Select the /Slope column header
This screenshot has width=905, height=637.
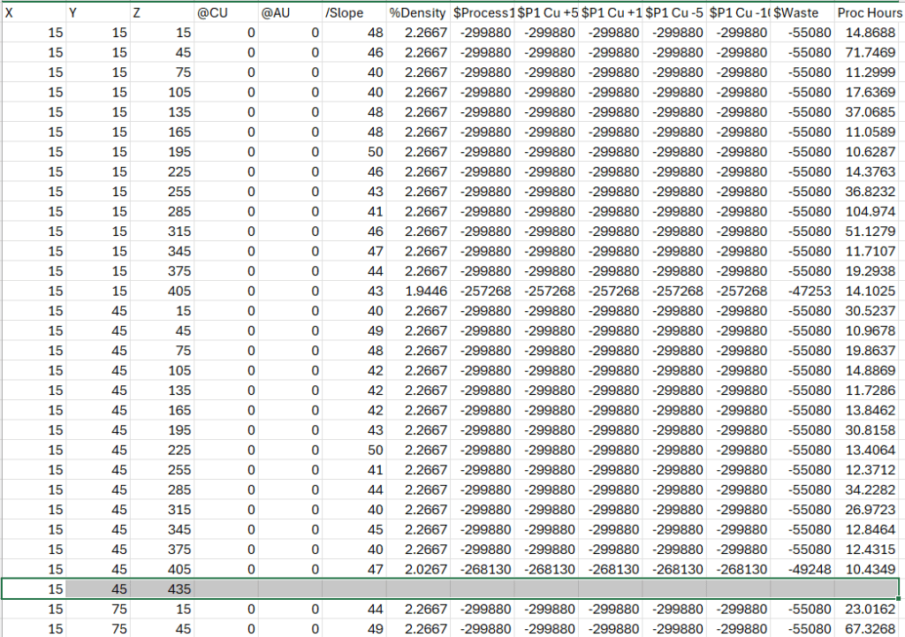(x=354, y=13)
